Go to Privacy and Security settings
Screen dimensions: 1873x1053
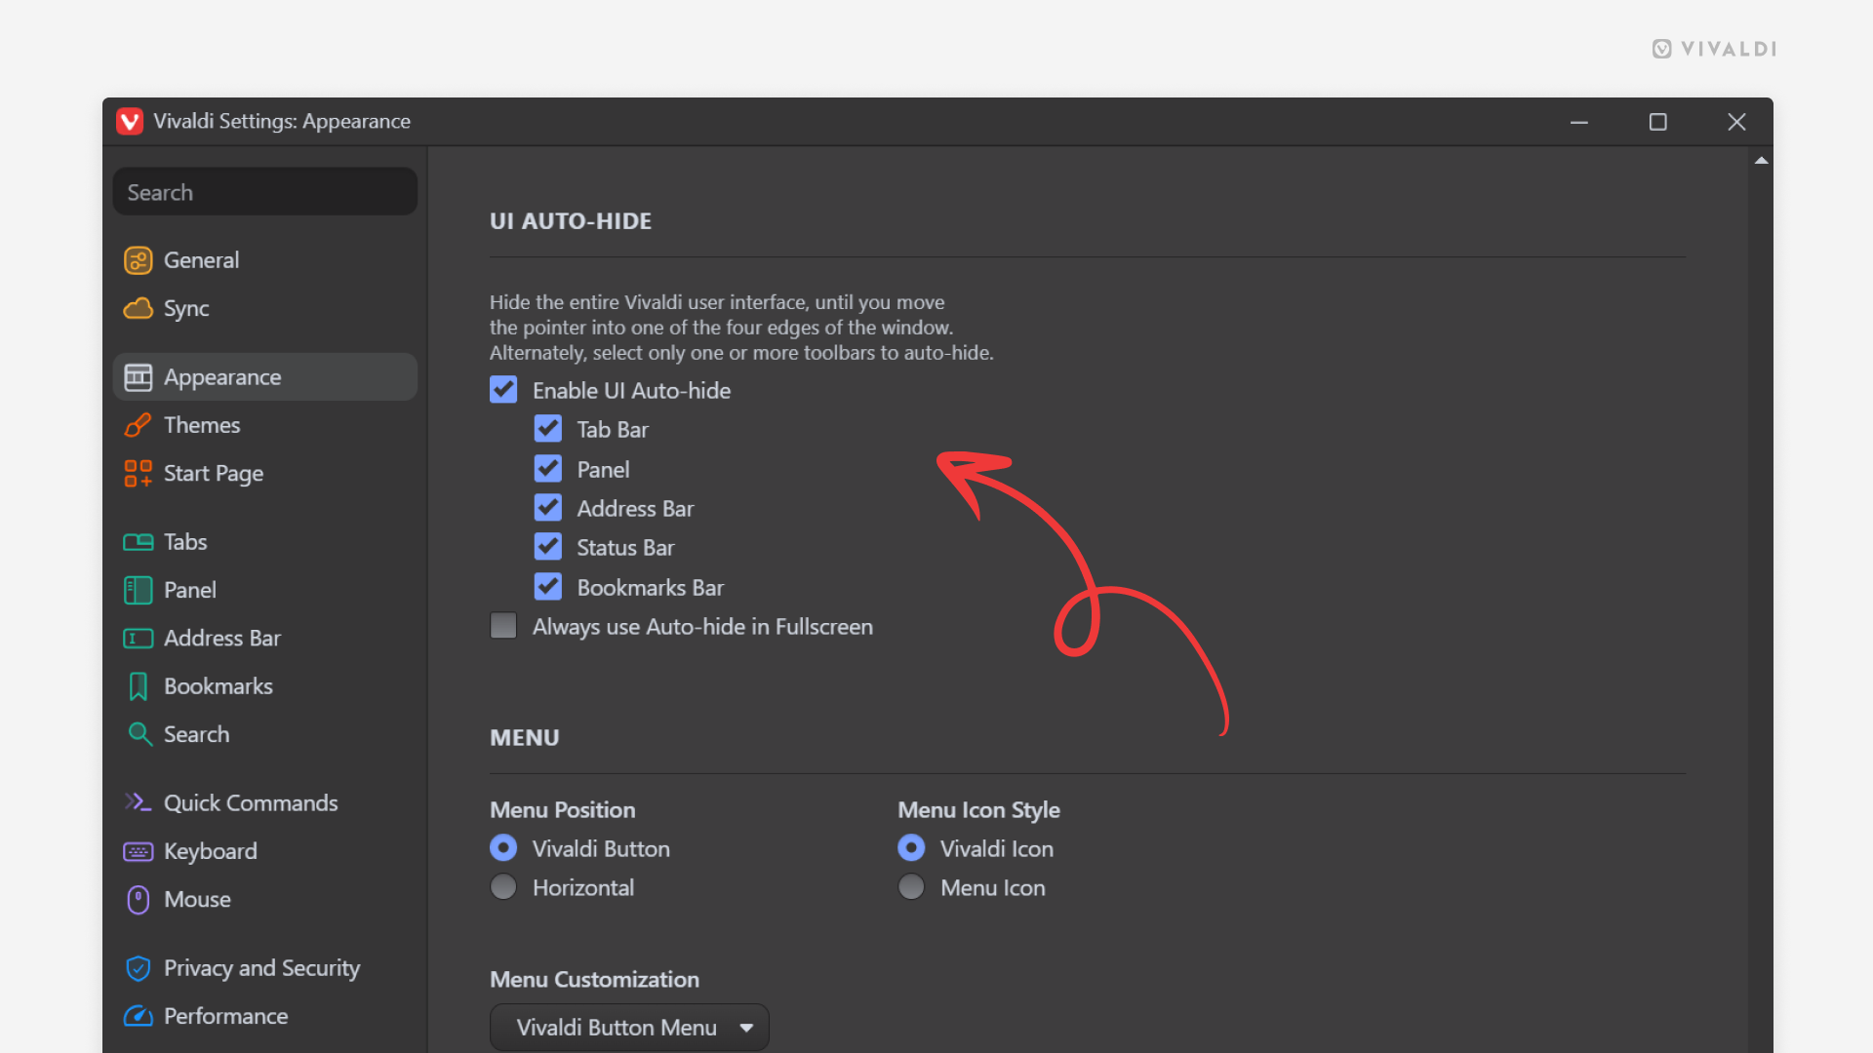point(265,968)
